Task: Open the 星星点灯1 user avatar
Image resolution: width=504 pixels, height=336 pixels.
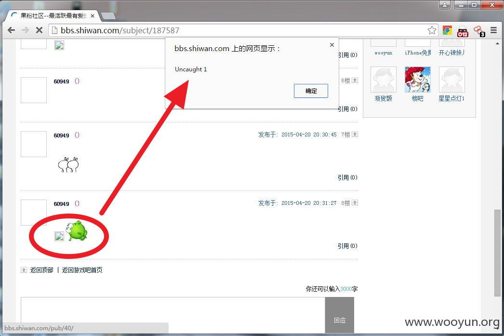Action: [x=451, y=80]
